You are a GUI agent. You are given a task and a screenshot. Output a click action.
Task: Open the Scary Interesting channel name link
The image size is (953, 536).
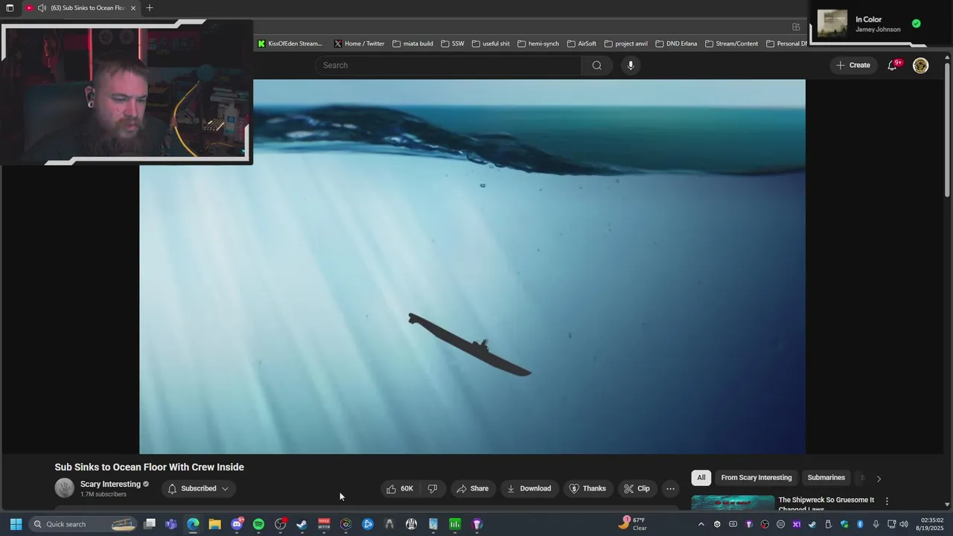click(x=110, y=484)
